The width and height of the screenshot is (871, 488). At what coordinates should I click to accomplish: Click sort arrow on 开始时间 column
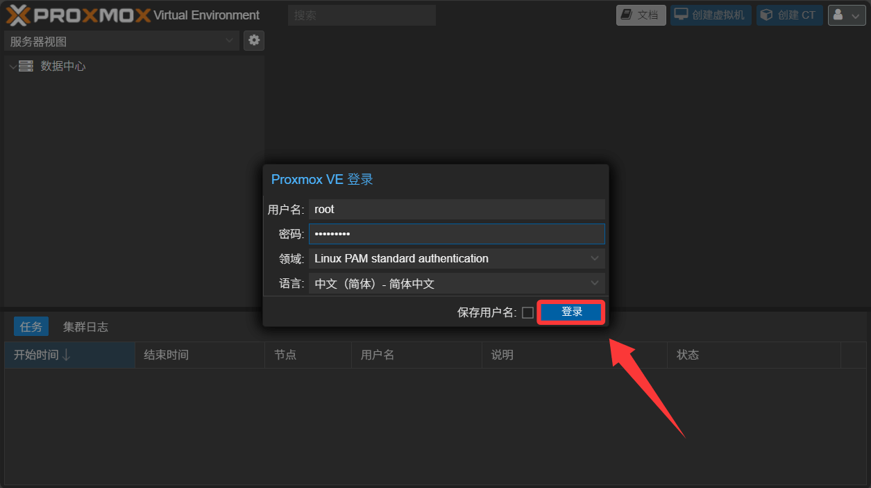(67, 355)
